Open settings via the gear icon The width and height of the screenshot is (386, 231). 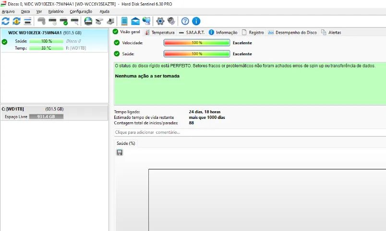[160, 21]
